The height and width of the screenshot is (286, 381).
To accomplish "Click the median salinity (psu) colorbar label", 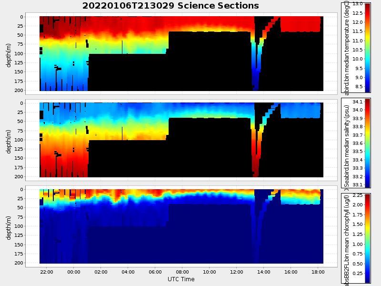I will point(347,143).
